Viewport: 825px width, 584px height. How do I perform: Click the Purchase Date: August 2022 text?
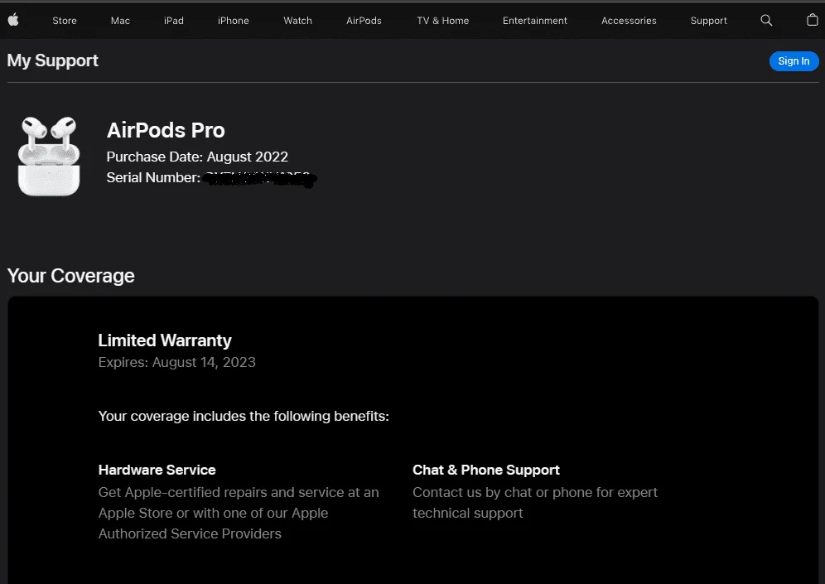pos(197,157)
